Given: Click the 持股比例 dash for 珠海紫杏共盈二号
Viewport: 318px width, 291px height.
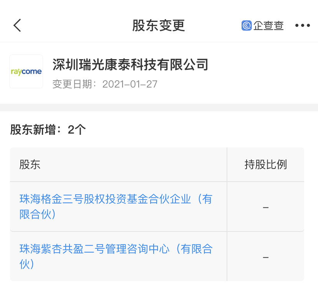Looking at the screenshot, I should [266, 257].
